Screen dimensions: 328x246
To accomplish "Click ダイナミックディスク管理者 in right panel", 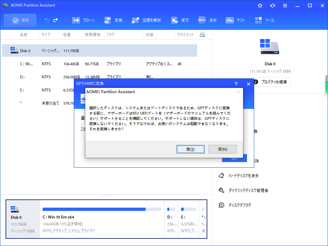I will 248,190.
